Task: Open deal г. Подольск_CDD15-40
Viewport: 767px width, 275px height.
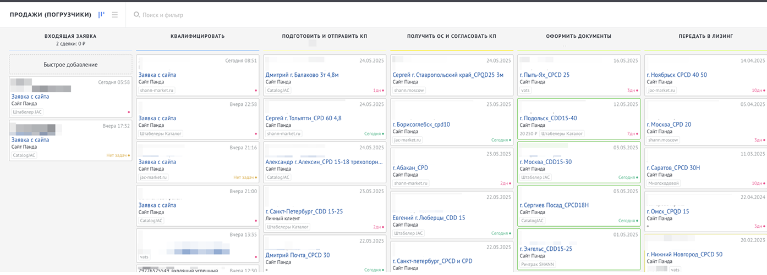Action: [x=548, y=118]
